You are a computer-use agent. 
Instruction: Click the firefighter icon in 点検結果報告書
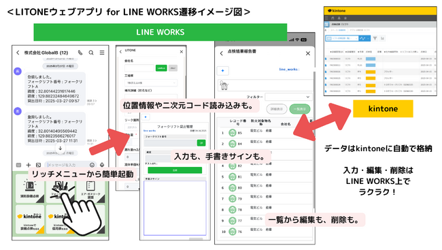click(224, 85)
